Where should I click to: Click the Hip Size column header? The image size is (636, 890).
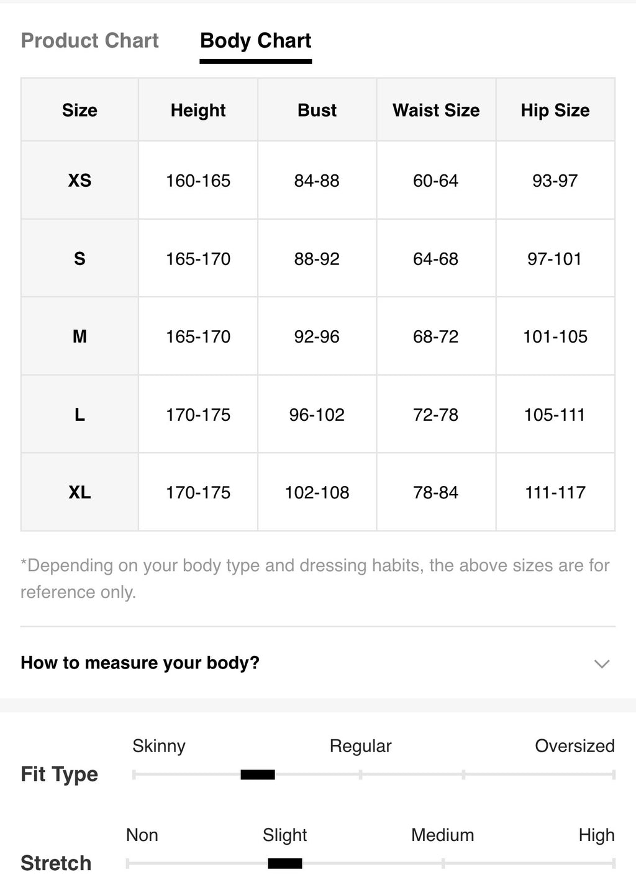pyautogui.click(x=555, y=110)
